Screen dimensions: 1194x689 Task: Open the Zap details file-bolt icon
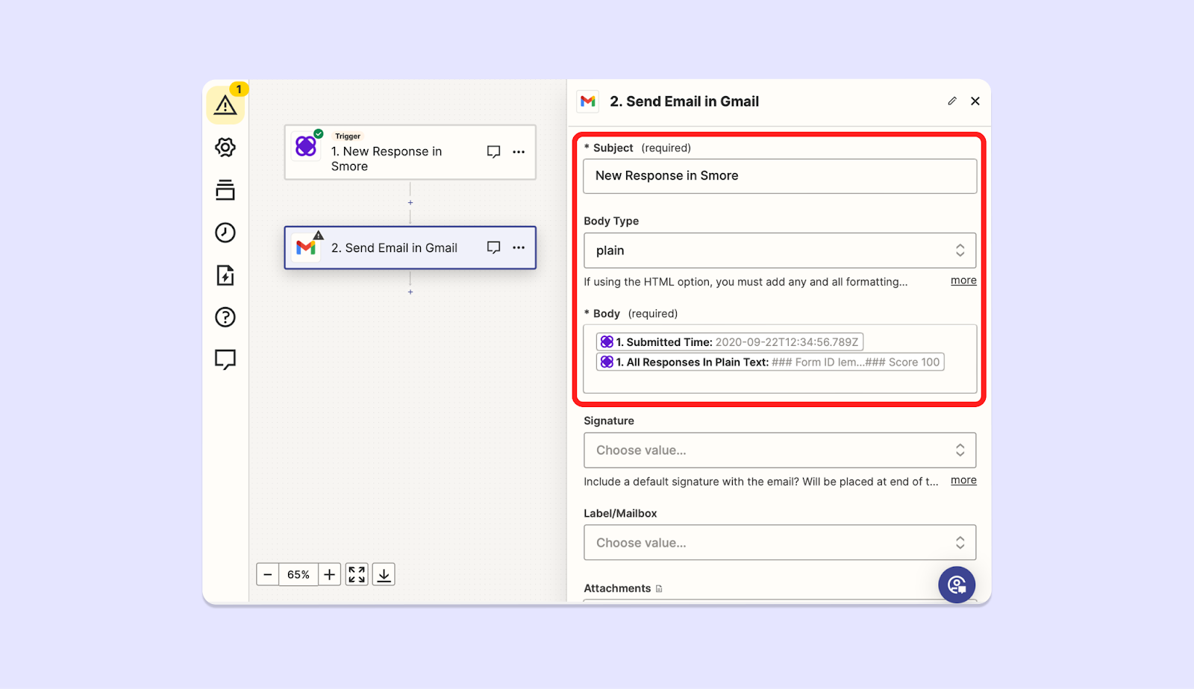click(x=225, y=275)
